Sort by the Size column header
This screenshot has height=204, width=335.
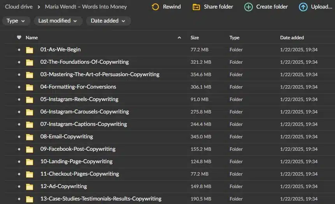195,38
